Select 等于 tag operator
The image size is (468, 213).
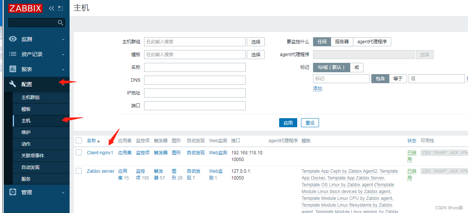pos(398,79)
